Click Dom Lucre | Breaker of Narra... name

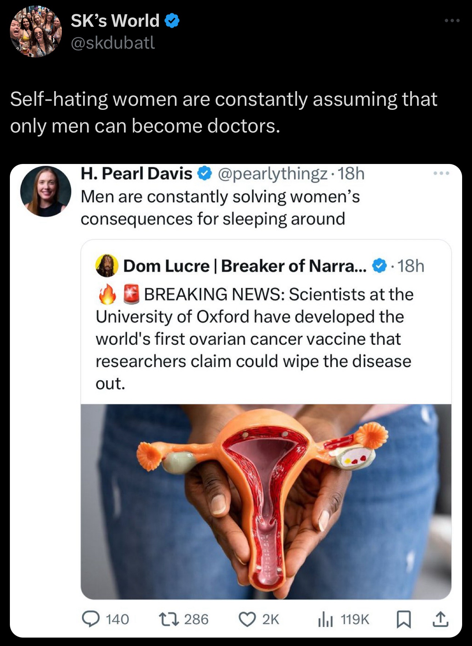[244, 266]
